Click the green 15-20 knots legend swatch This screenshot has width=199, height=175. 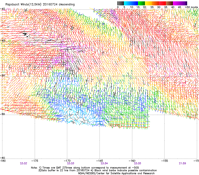coord(141,3)
